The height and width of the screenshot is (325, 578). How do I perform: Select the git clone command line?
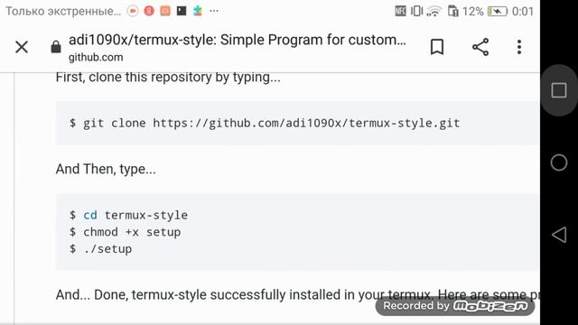pos(265,123)
